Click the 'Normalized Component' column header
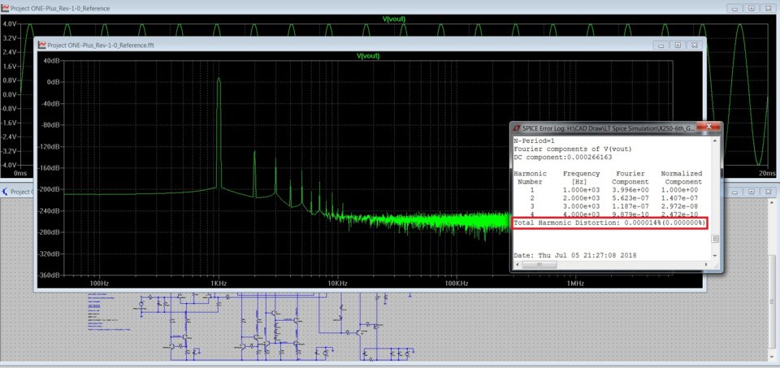Image resolution: width=780 pixels, height=368 pixels. [x=681, y=178]
